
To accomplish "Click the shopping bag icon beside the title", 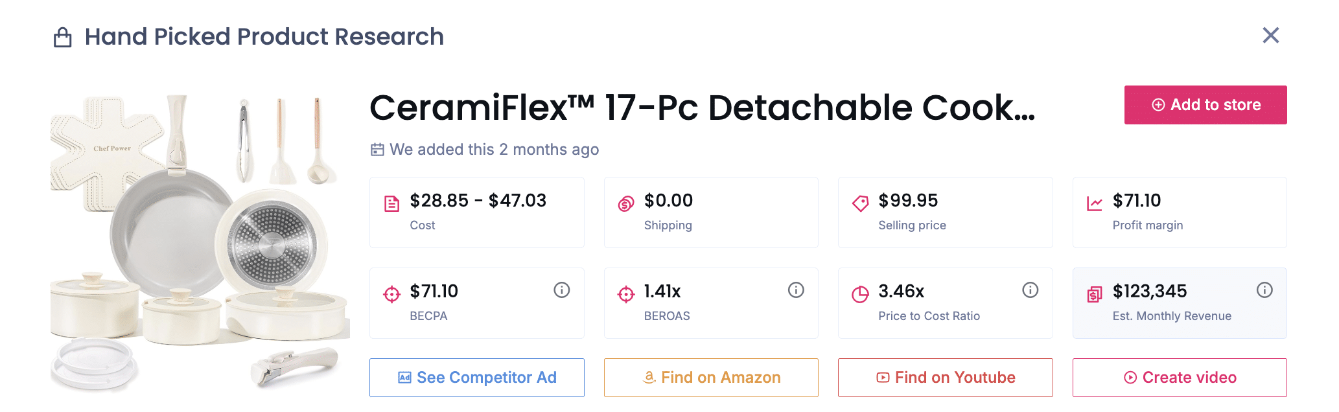I will coord(63,38).
